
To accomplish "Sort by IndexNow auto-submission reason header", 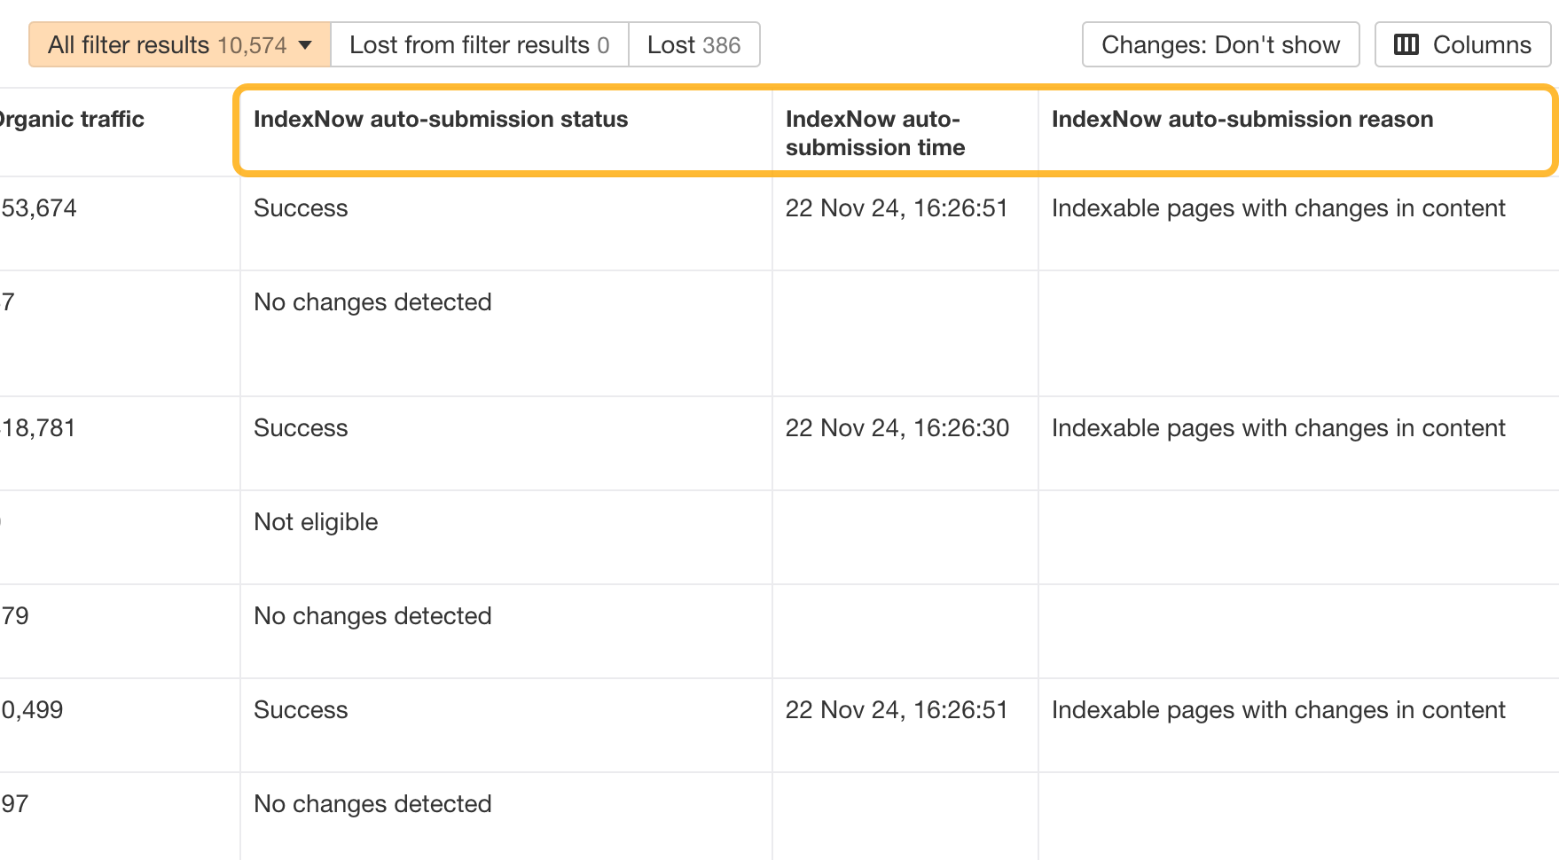I will [1242, 120].
